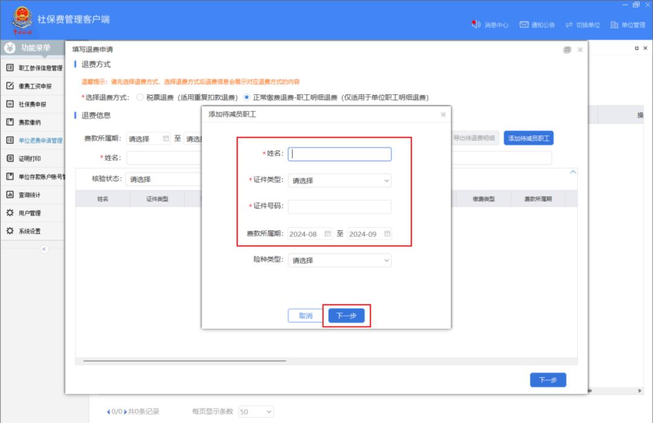
Task: Expand the 证件类型 dropdown
Action: click(x=339, y=180)
